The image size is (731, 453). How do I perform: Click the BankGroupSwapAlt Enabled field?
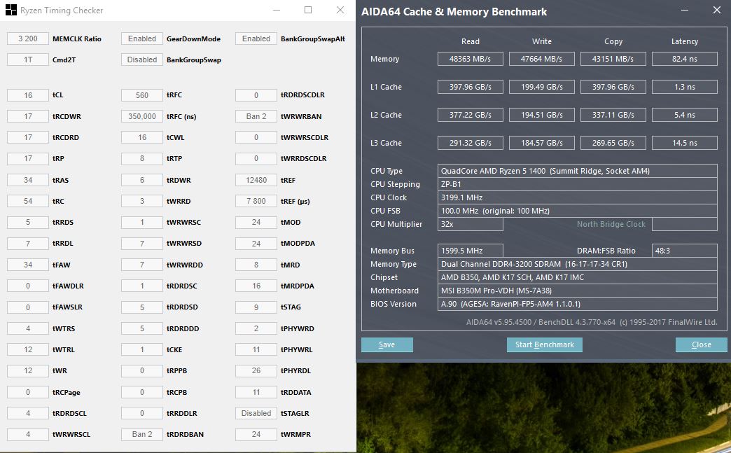[256, 39]
